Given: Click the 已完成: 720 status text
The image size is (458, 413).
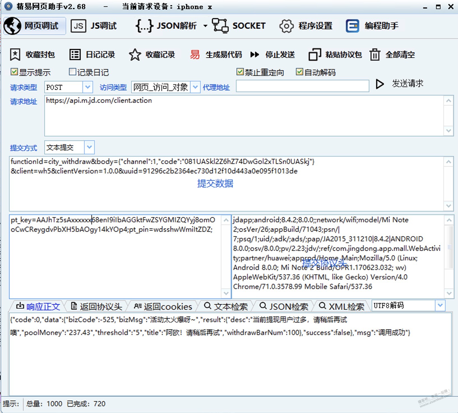Looking at the screenshot, I should pos(86,404).
